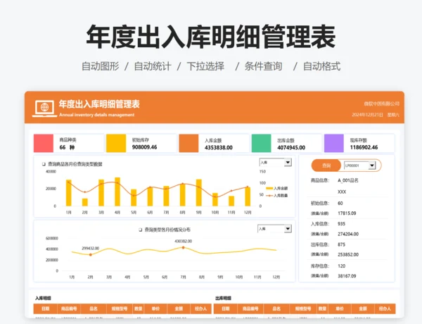
Task: Click the 查询商品各月份查询类型数据 chart title
Action: [x=75, y=164]
